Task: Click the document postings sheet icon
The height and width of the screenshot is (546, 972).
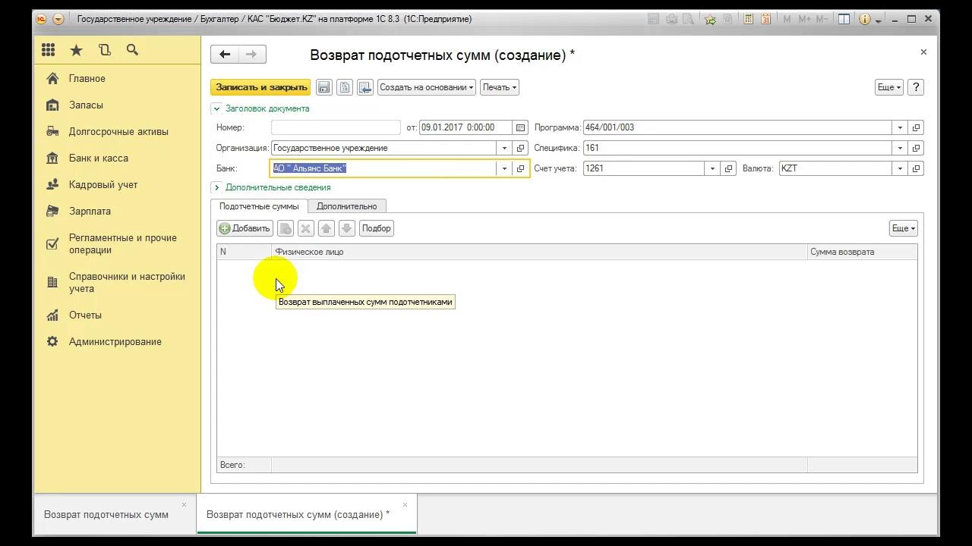Action: click(345, 87)
